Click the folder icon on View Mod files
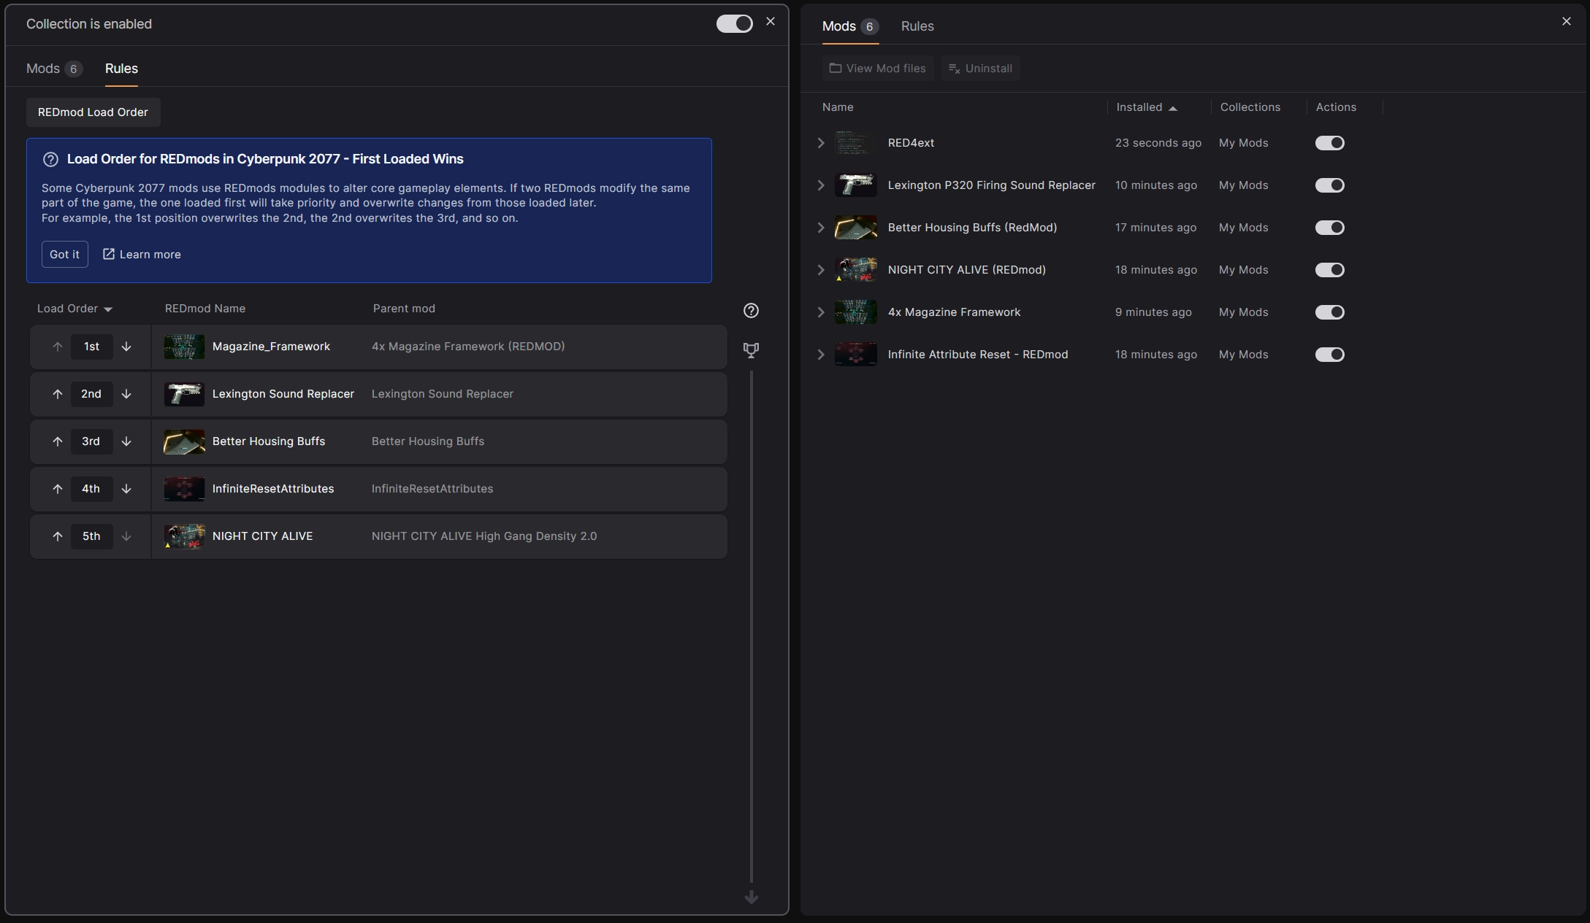 836,68
